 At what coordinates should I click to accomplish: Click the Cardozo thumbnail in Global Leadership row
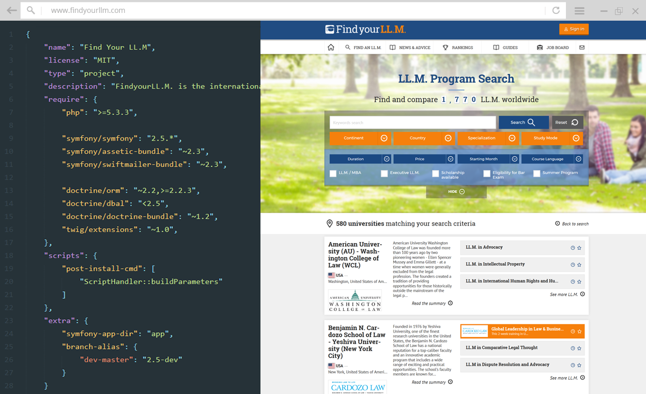(474, 331)
